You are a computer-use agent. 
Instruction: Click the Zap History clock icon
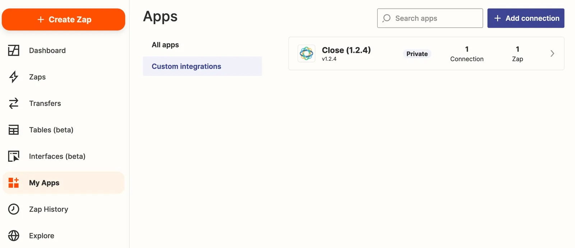(x=14, y=209)
